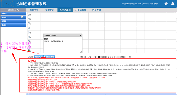The height and width of the screenshot is (95, 177).
Task: Uncheck the checkbox for row 12
Action: pyautogui.click(x=29, y=50)
